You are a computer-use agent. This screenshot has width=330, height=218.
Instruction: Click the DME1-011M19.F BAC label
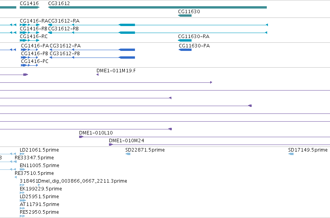pos(116,71)
